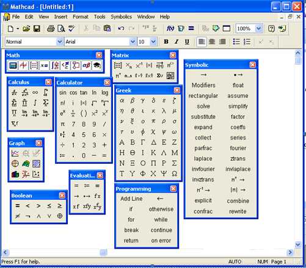Screen dimensions: 306x268
Task: Click the Graph toolbar icon in Math palette
Action: [23, 65]
